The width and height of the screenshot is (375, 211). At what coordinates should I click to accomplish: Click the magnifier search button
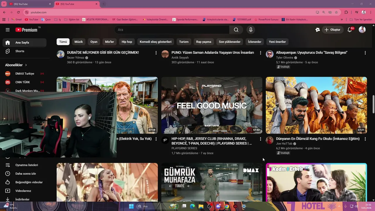[x=236, y=30]
